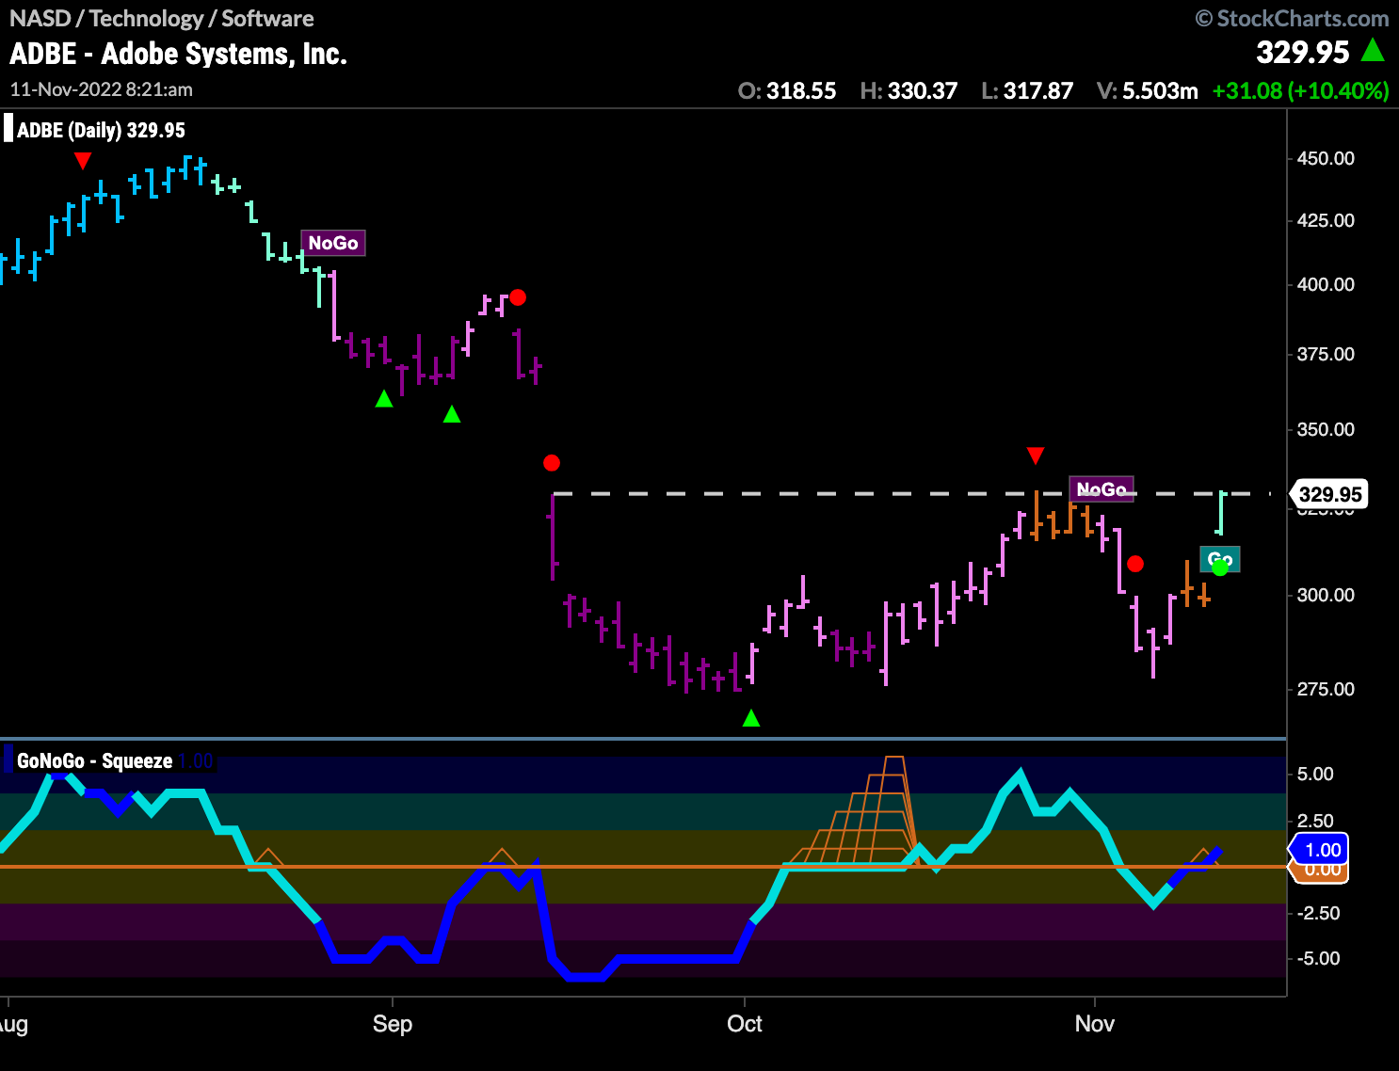The width and height of the screenshot is (1399, 1071).
Task: Click the 329.95 price tag on the right axis
Action: (1329, 494)
